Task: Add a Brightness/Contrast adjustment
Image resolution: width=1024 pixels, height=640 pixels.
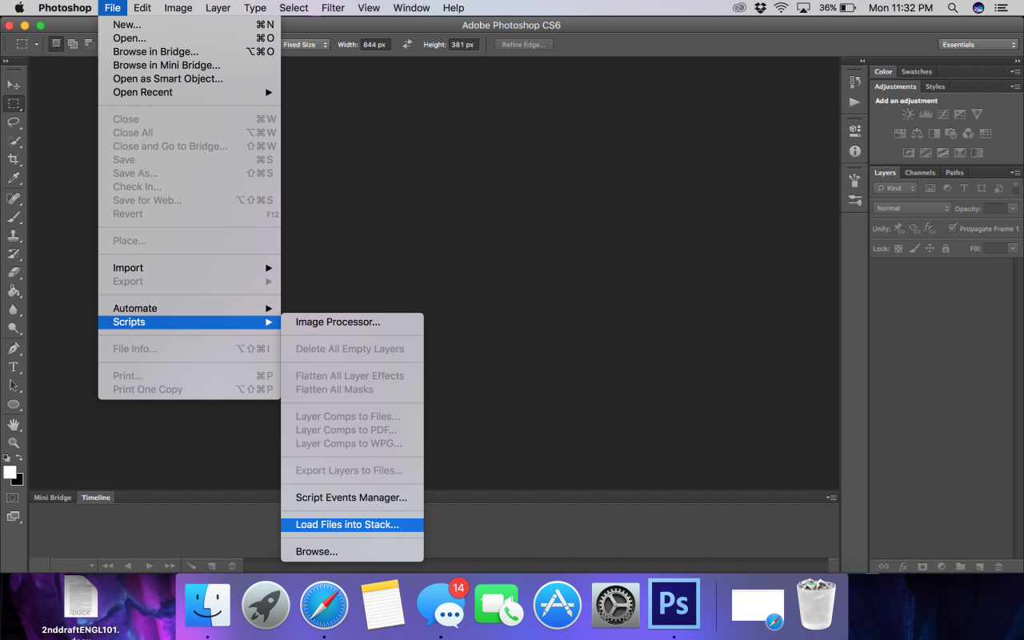Action: pyautogui.click(x=908, y=114)
